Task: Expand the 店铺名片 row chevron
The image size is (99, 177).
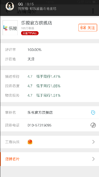Action: point(93,159)
